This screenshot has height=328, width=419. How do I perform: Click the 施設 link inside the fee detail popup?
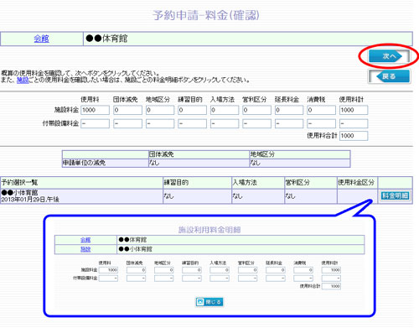(x=85, y=249)
